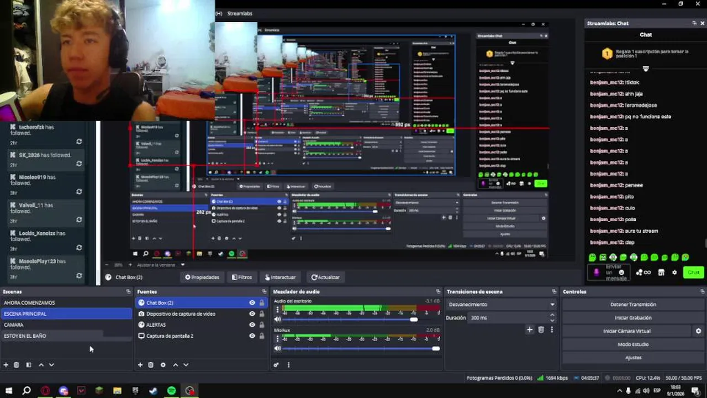Unlock the Chat Box (2) source

[x=262, y=303]
